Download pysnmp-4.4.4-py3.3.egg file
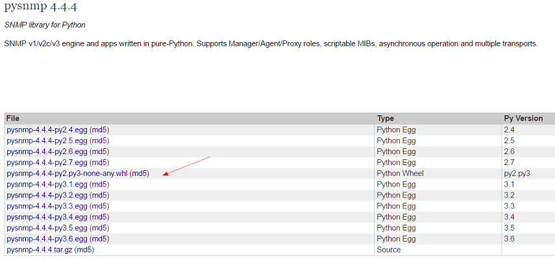Viewport: 555px width, 259px height. [x=47, y=206]
